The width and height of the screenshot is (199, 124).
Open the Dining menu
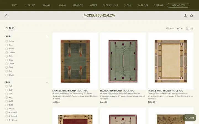point(62,5)
